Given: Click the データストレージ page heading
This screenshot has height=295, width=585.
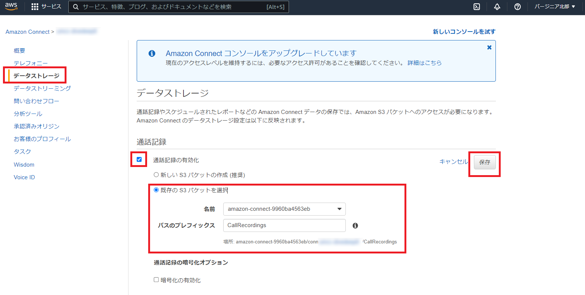Looking at the screenshot, I should tap(173, 93).
